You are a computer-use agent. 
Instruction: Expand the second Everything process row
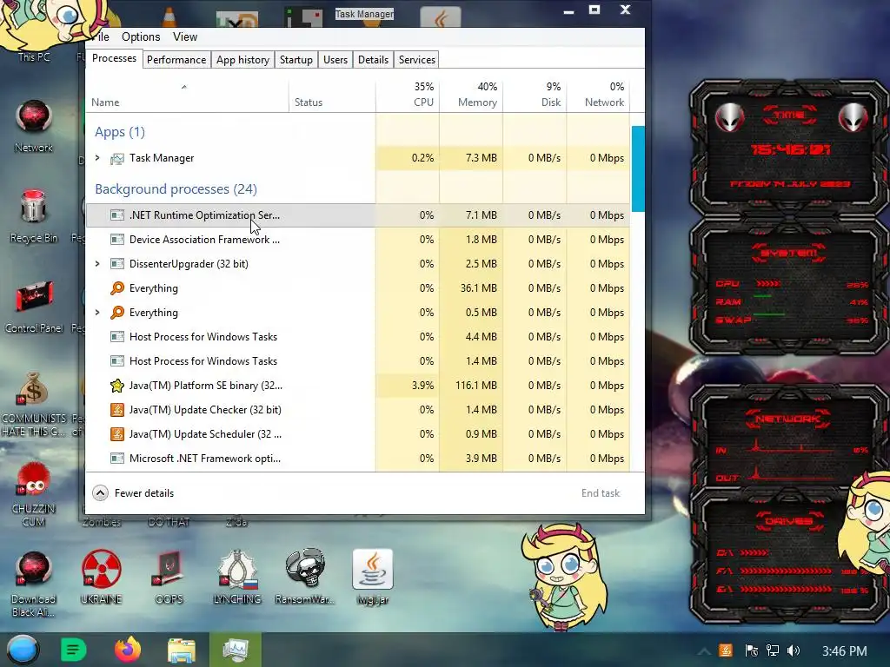click(97, 313)
